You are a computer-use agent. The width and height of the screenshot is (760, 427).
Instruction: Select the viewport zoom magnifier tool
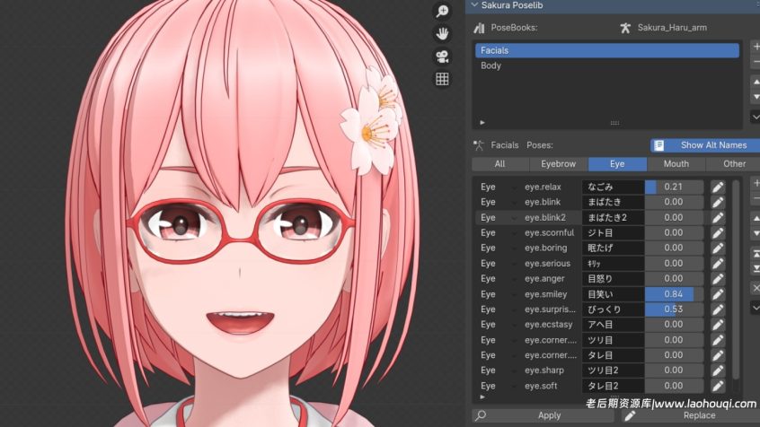(442, 11)
